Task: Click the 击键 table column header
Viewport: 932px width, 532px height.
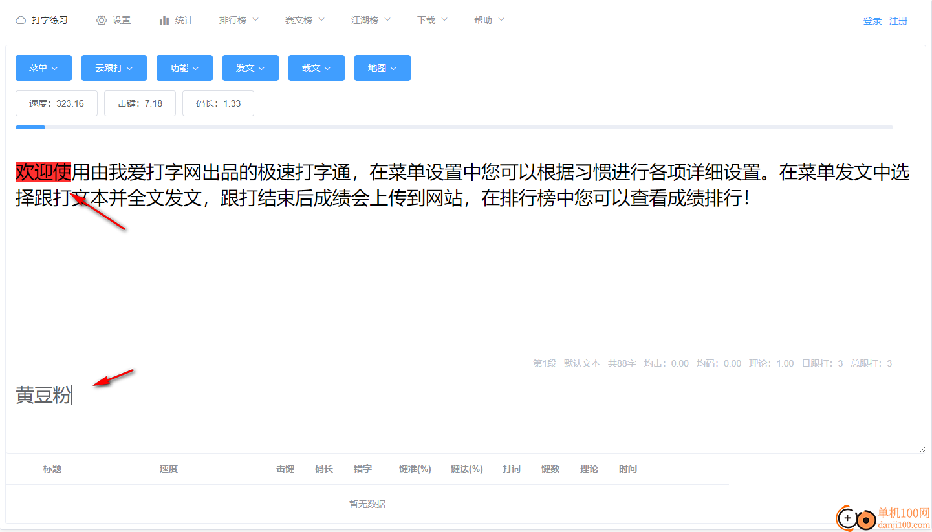Action: tap(285, 469)
